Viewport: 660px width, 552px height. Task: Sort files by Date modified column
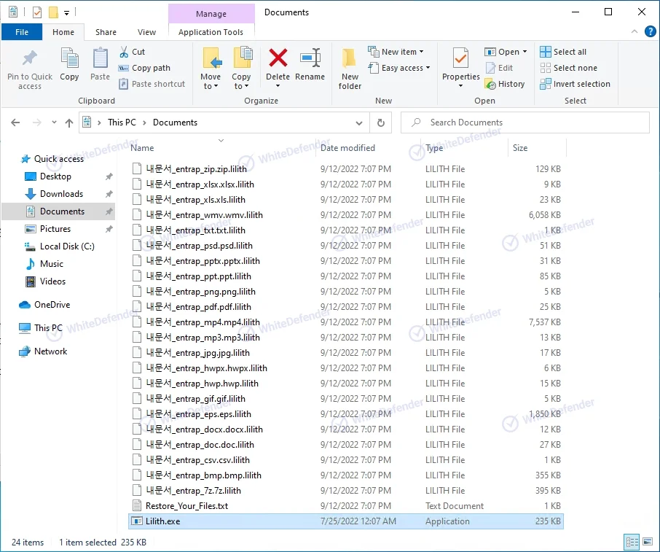coord(347,148)
